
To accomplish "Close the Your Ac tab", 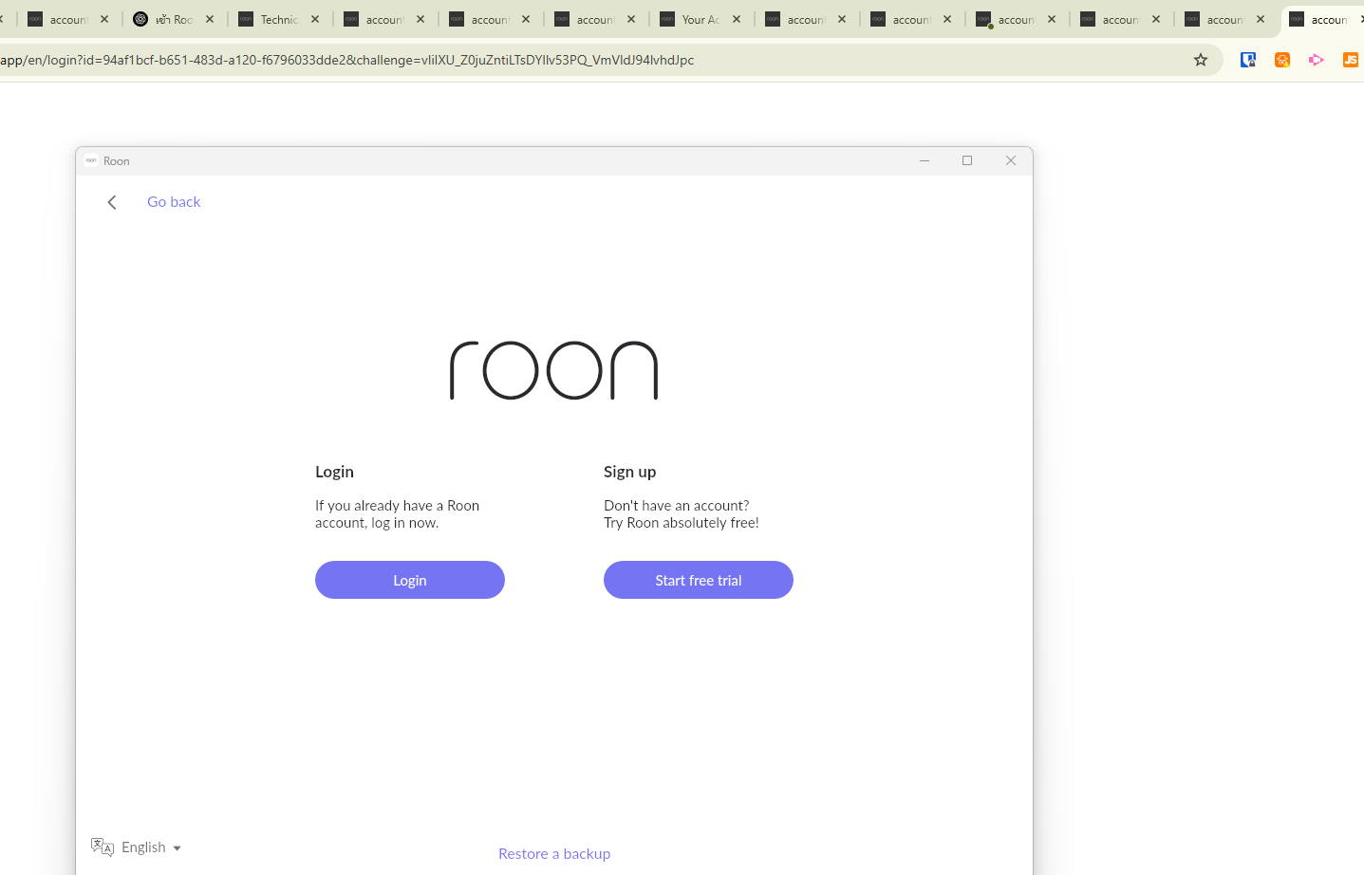I will tap(737, 19).
